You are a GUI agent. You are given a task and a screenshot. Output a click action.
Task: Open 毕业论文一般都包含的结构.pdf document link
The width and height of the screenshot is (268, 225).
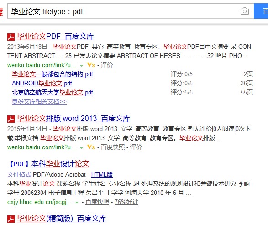tap(53, 74)
